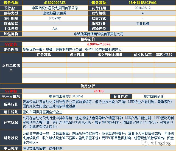This screenshot has width=176, height=151.
Task: Click text 重庆市国资委直属全资企业
Action: (x=42, y=112)
